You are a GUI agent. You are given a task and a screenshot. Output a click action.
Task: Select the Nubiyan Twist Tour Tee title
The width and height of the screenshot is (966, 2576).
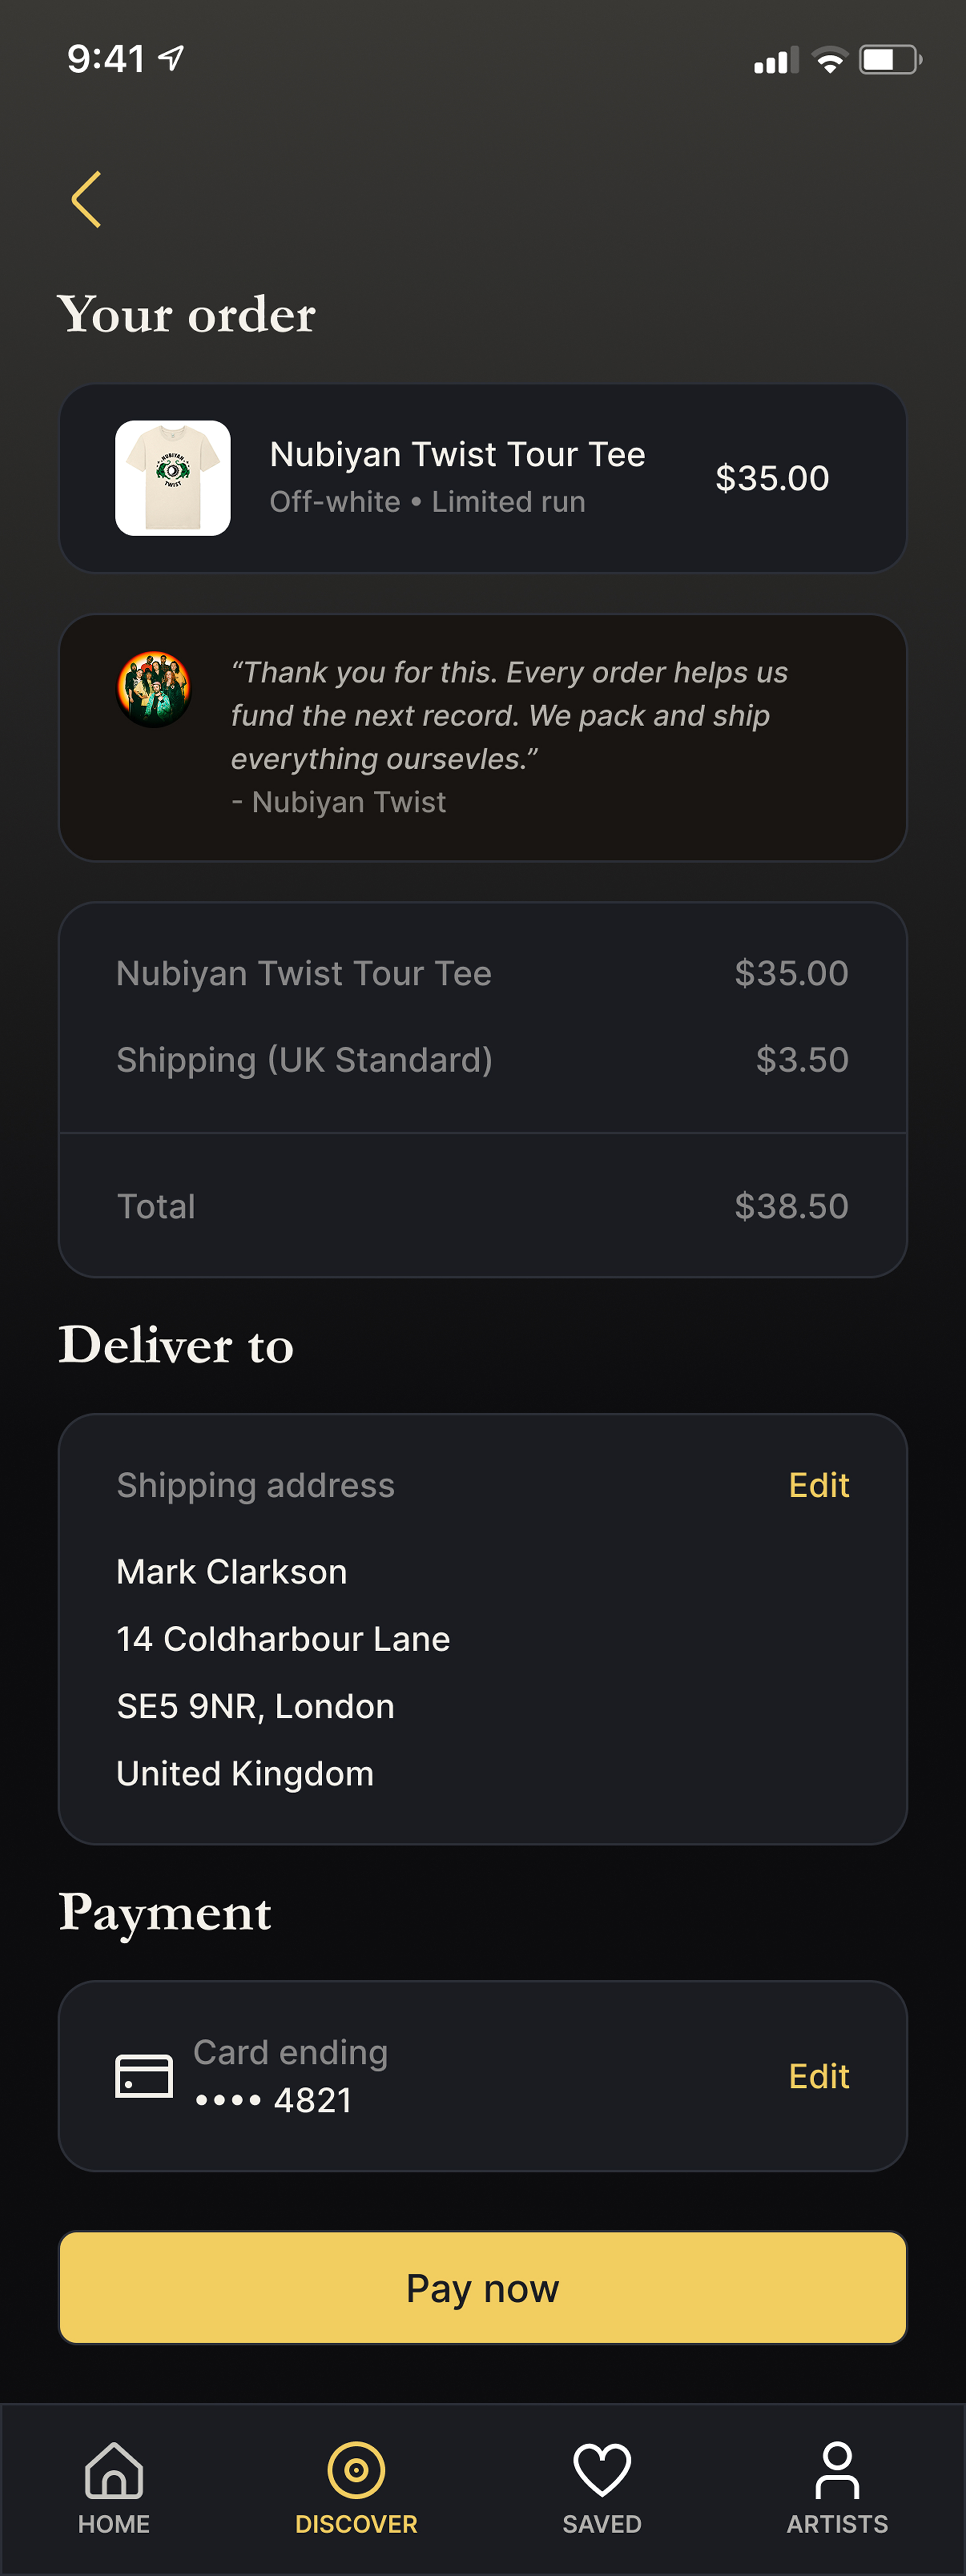click(457, 454)
